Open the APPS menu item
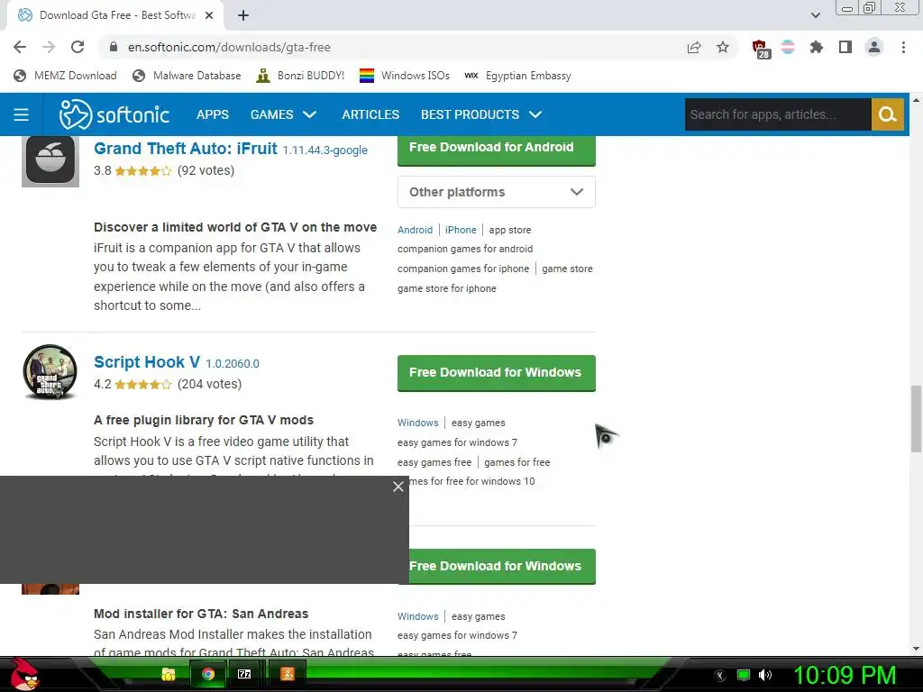Viewport: 923px width, 692px height. click(x=213, y=114)
